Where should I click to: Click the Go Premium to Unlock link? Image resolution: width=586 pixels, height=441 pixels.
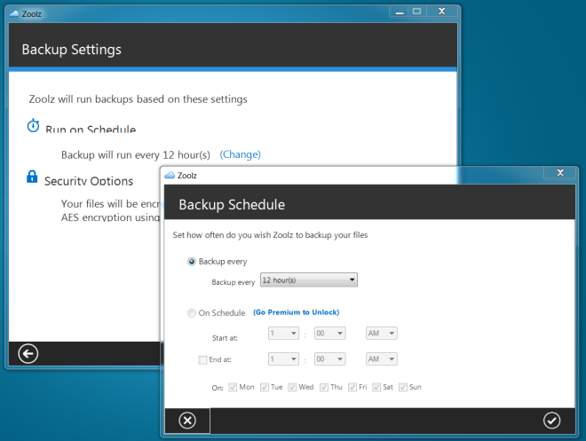296,312
